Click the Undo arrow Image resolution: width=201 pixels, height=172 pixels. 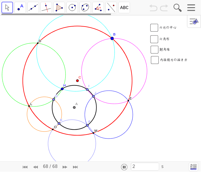[153, 8]
